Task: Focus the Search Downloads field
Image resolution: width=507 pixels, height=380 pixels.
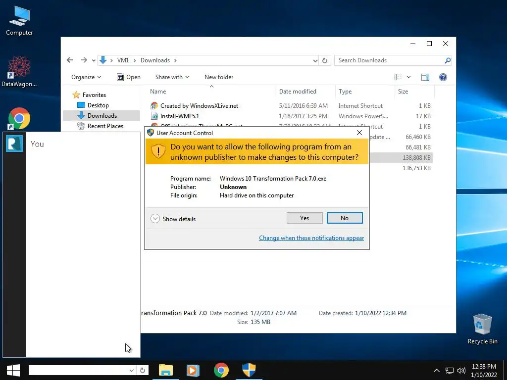Action: click(389, 60)
